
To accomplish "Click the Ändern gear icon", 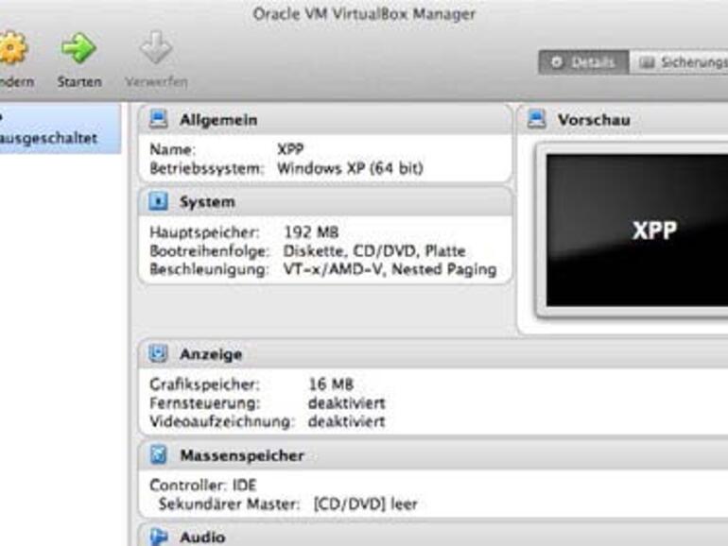I will pyautogui.click(x=13, y=48).
